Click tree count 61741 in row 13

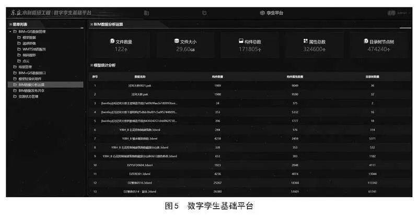pos(373,191)
